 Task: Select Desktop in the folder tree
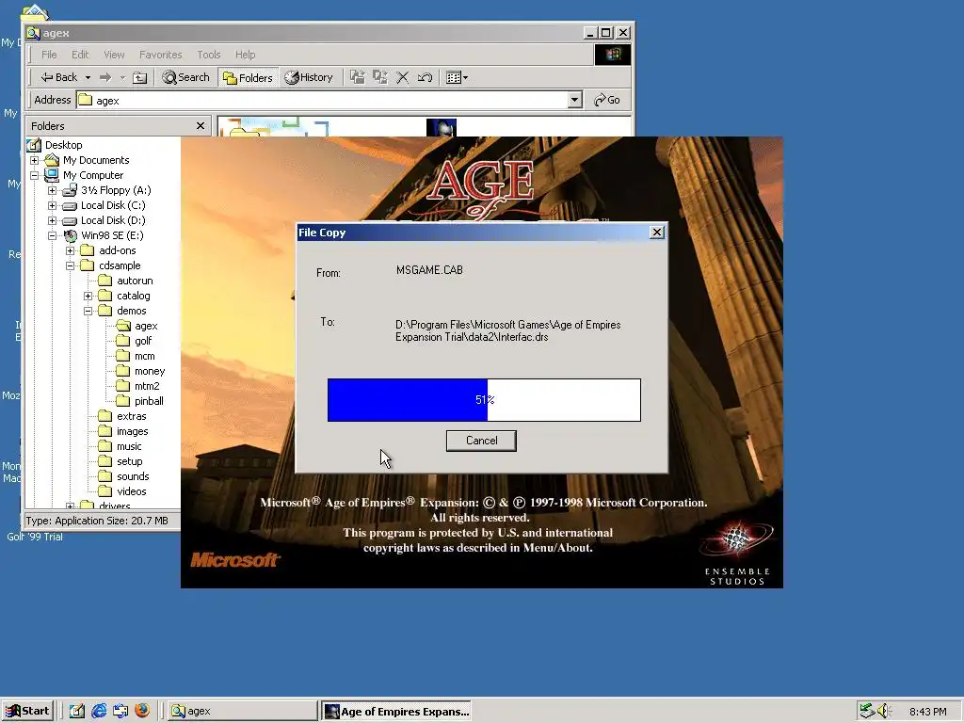click(x=63, y=145)
